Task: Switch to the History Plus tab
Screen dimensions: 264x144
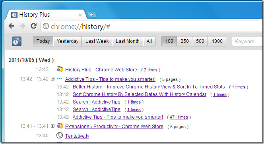Action: (46, 15)
